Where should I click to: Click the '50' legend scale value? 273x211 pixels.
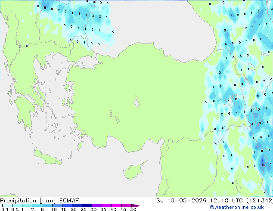click(133, 209)
